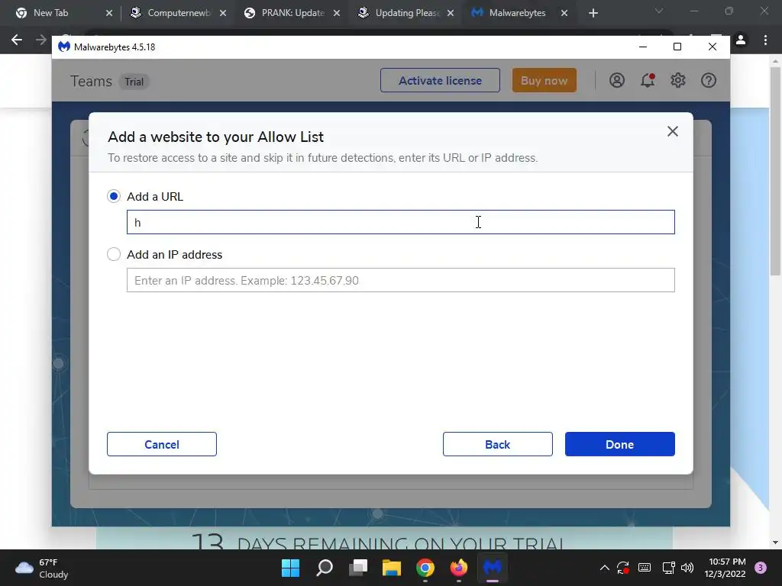This screenshot has height=586, width=782.
Task: Open Malwarebytes settings gear icon
Action: [678, 80]
